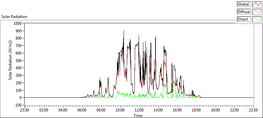Click the 500 y-axis value
The height and width of the screenshot is (118, 263).
[19, 60]
